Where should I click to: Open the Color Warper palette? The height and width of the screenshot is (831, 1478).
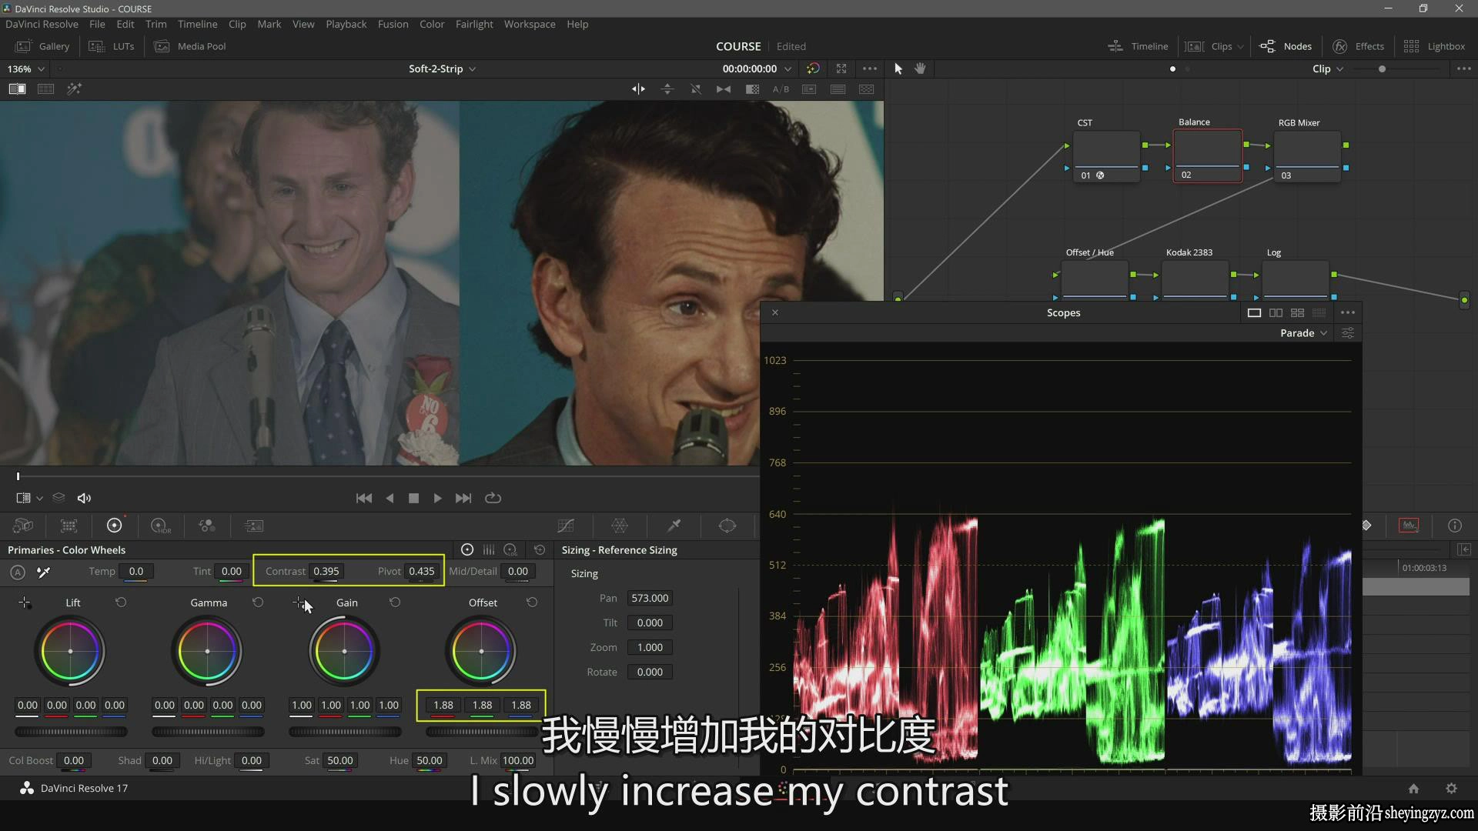click(620, 526)
